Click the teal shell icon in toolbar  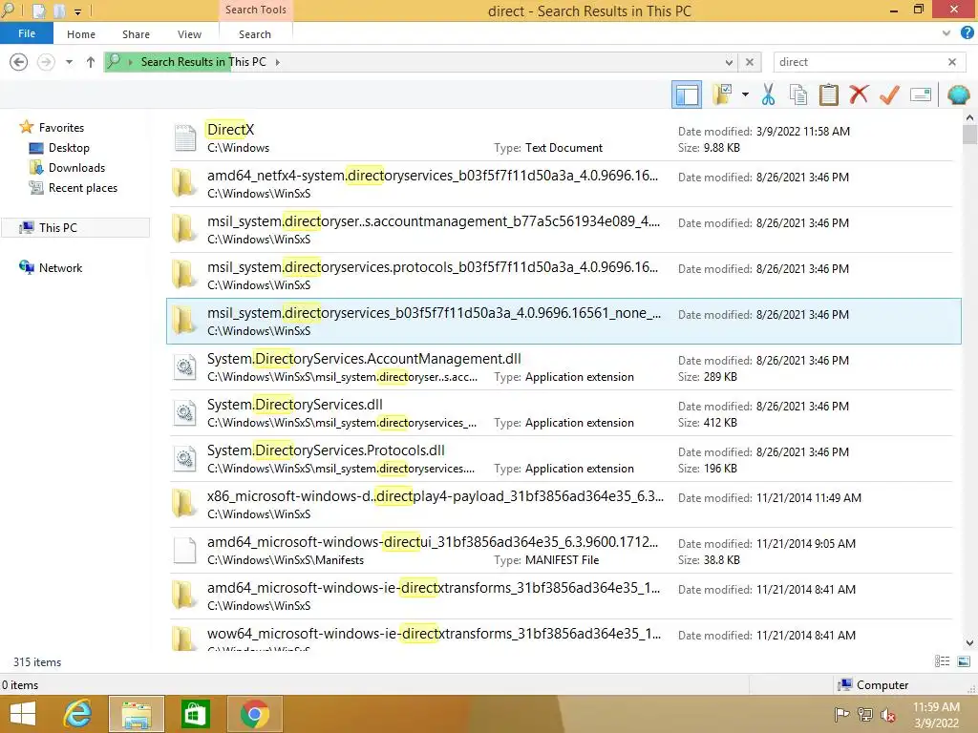click(x=958, y=94)
